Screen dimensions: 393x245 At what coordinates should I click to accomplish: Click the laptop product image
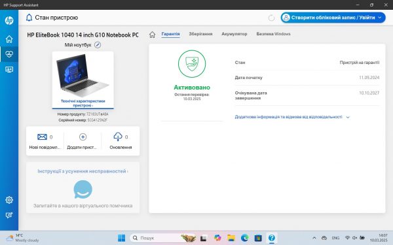pyautogui.click(x=83, y=76)
